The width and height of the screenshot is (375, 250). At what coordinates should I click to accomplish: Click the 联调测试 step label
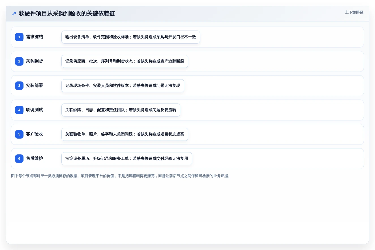pyautogui.click(x=35, y=110)
